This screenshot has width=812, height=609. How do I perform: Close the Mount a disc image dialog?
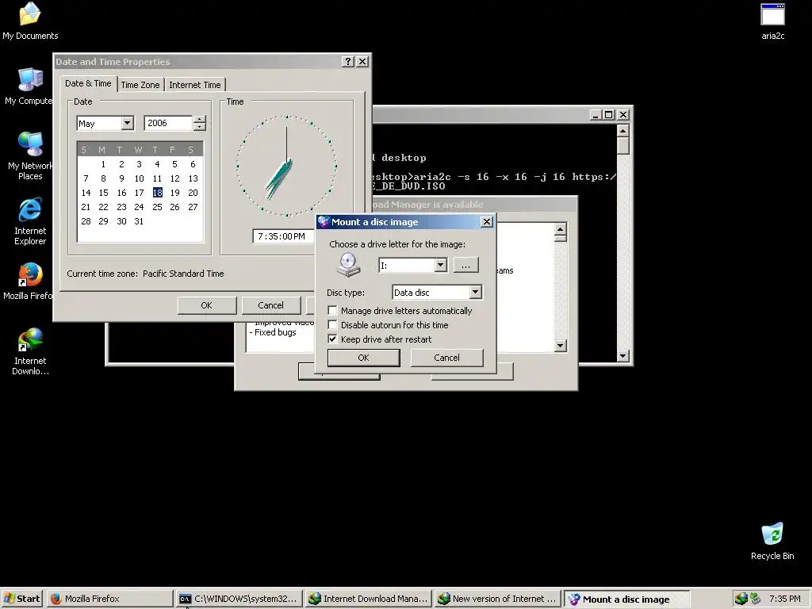coord(486,222)
